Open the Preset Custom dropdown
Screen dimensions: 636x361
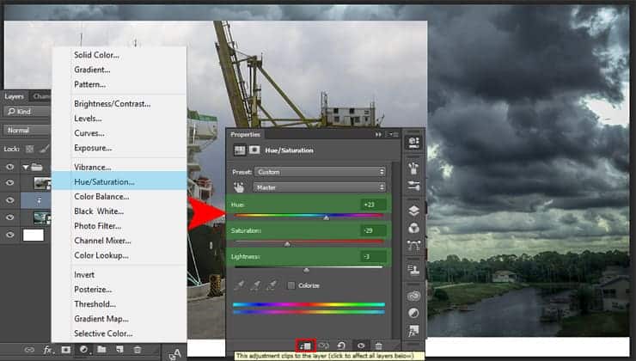pyautogui.click(x=320, y=172)
